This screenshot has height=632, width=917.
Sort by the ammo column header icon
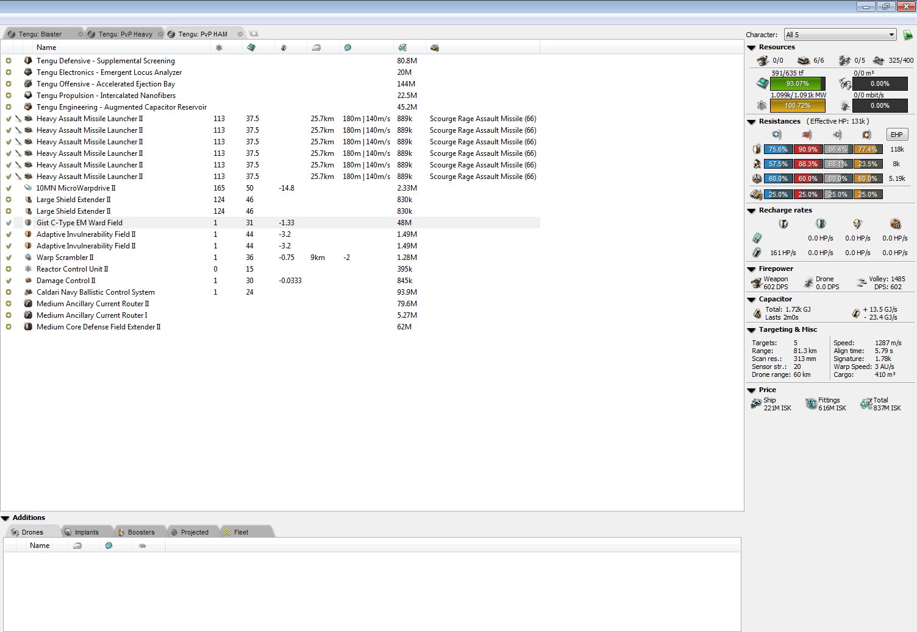tap(435, 47)
